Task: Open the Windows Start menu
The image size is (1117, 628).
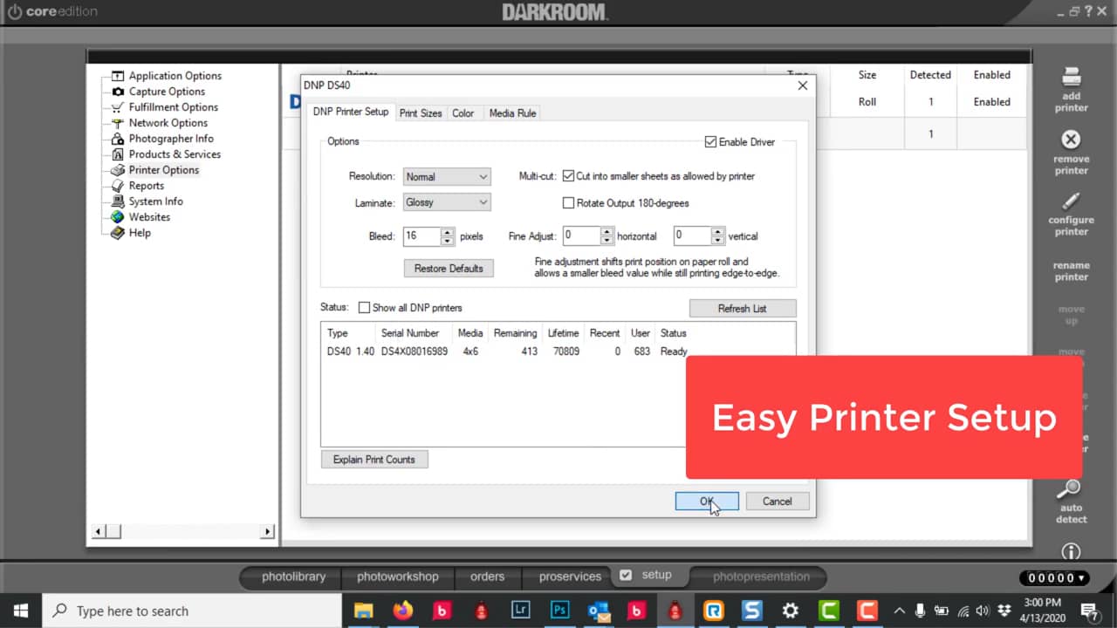Action: click(x=20, y=611)
